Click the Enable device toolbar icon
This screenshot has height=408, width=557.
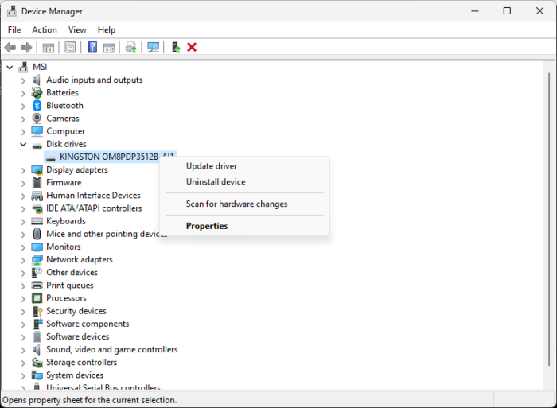tap(176, 47)
